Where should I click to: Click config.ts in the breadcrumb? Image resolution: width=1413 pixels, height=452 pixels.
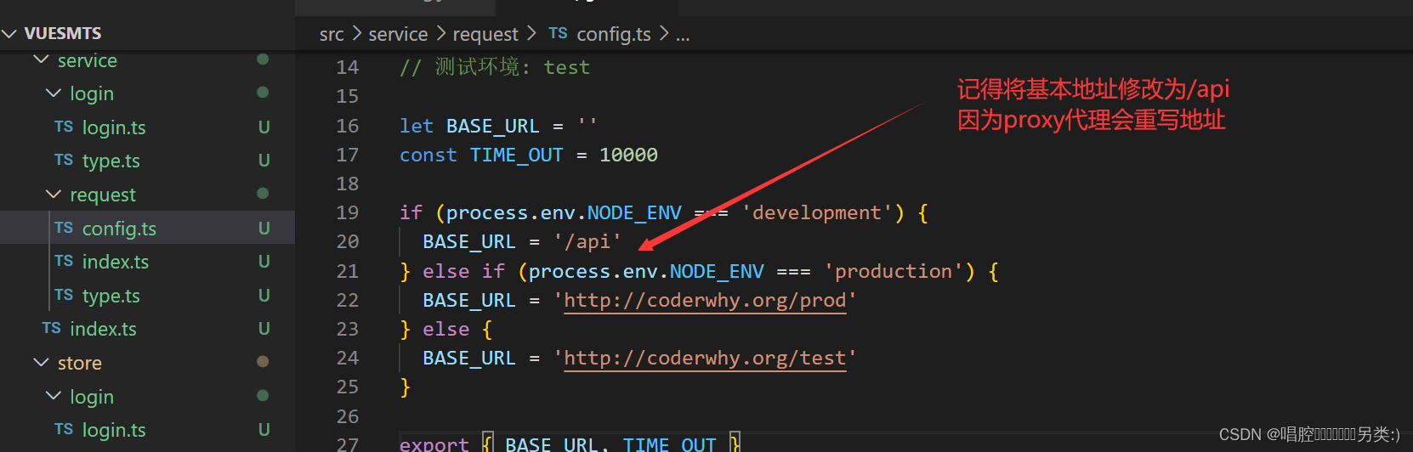(614, 34)
